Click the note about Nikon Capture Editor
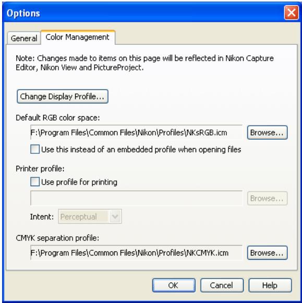This screenshot has width=302, height=303. pyautogui.click(x=144, y=63)
